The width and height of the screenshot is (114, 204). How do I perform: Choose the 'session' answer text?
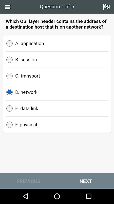coord(29,60)
